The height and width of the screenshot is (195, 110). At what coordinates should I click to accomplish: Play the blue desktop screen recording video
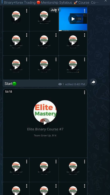pyautogui.click(x=73, y=19)
